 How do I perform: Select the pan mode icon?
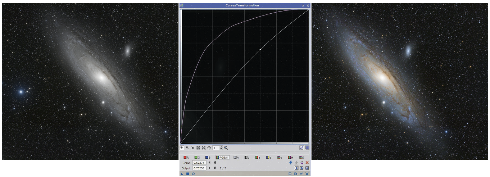pos(209,148)
